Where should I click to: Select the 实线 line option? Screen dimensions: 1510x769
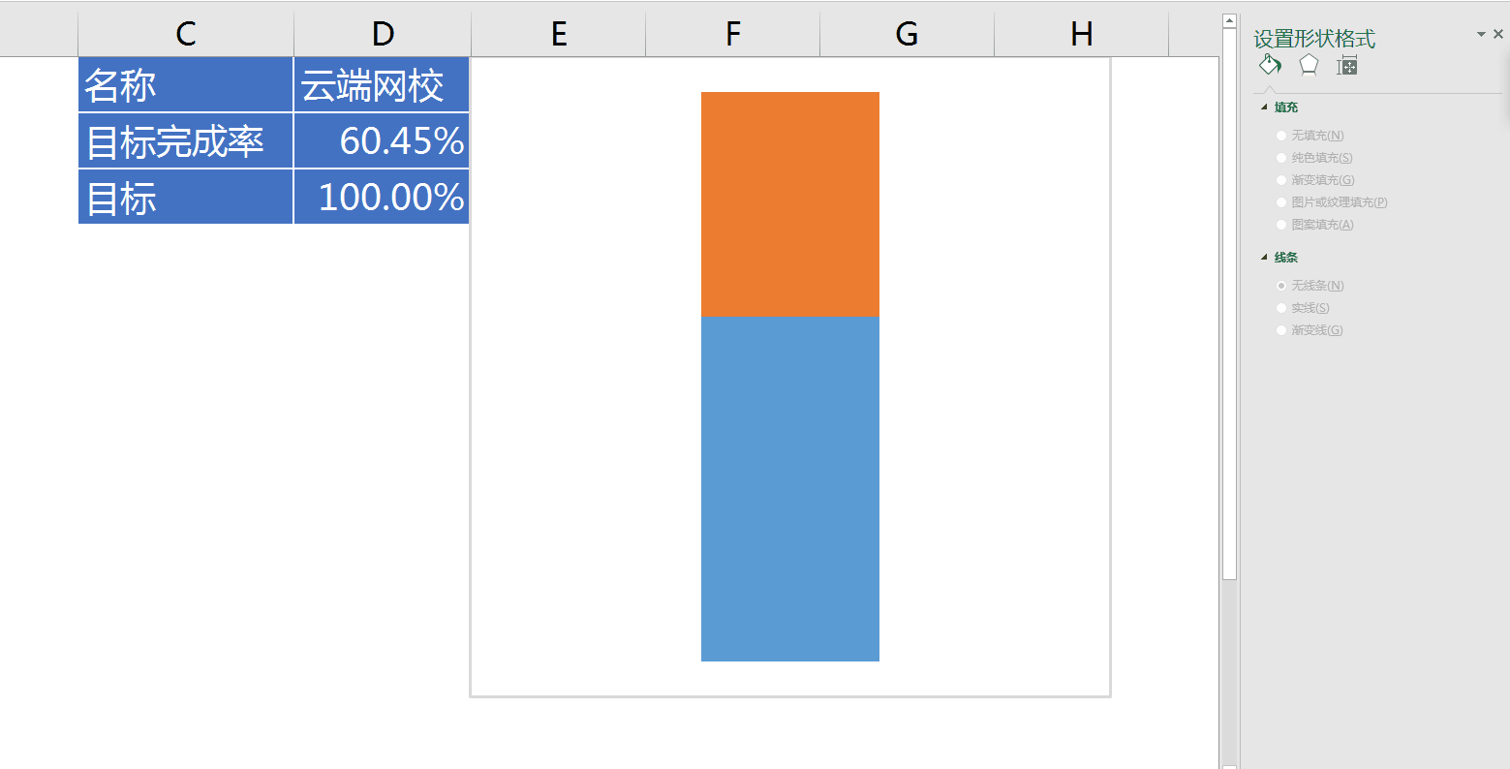click(1281, 308)
